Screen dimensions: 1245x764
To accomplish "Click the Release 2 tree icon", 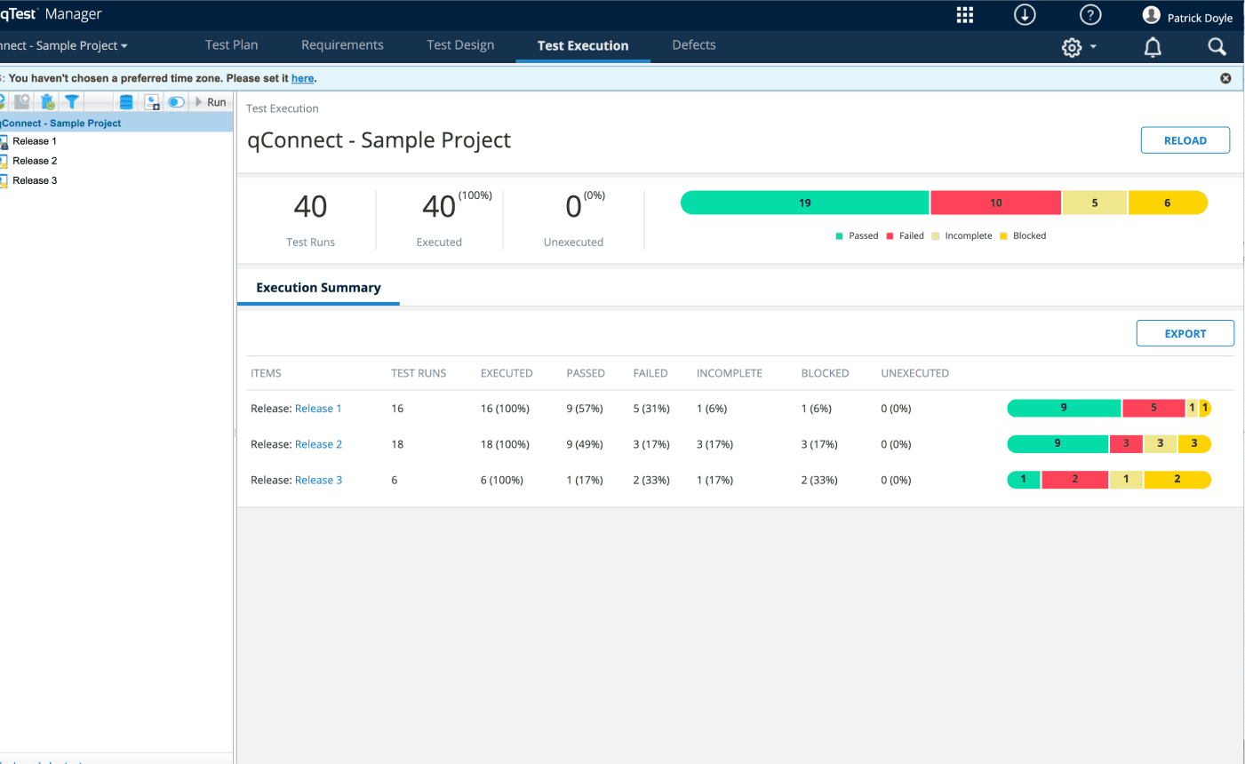I will 4,161.
